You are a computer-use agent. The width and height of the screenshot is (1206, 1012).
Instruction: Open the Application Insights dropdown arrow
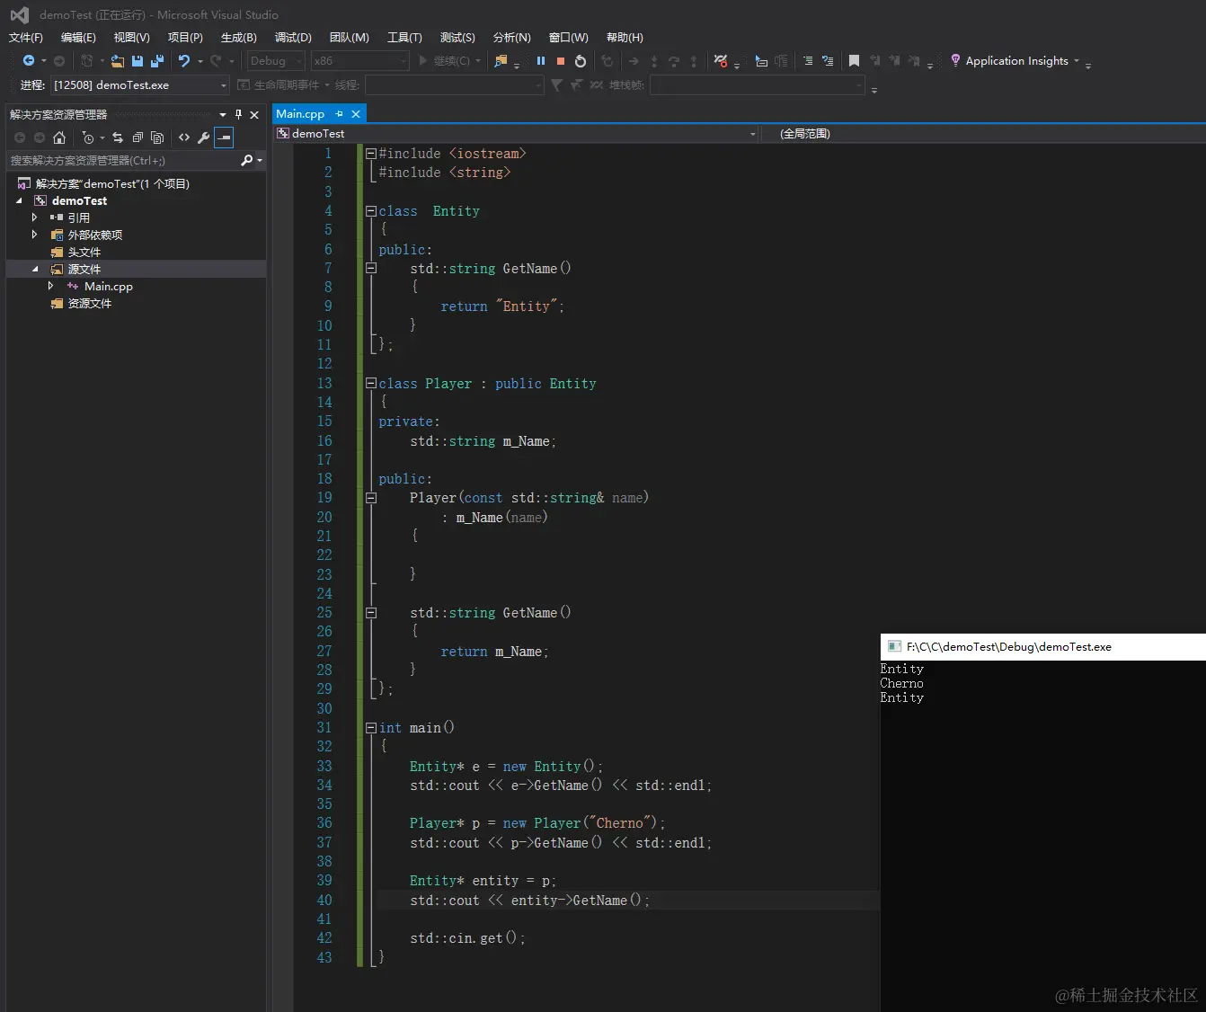(1077, 61)
